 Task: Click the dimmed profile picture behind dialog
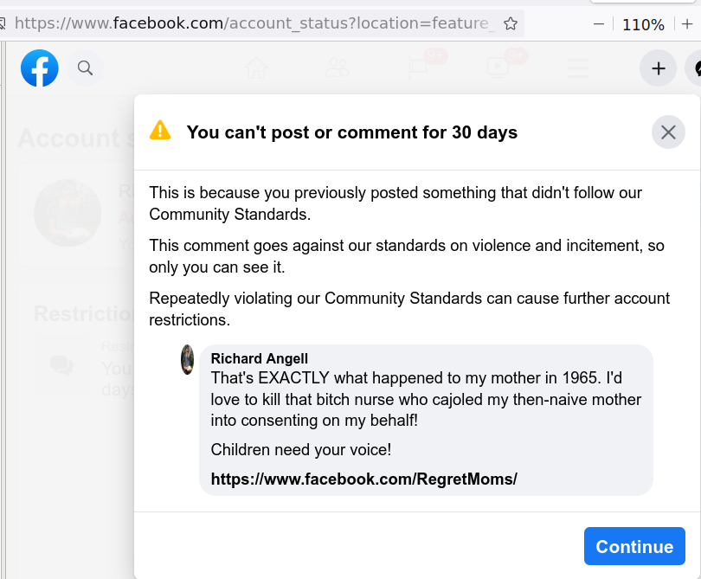click(x=68, y=213)
